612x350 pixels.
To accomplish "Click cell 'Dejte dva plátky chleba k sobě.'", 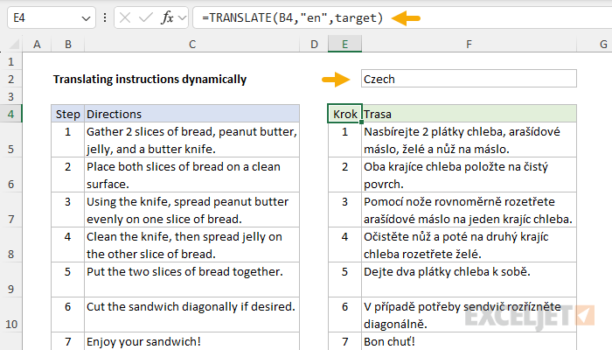I will pyautogui.click(x=469, y=280).
